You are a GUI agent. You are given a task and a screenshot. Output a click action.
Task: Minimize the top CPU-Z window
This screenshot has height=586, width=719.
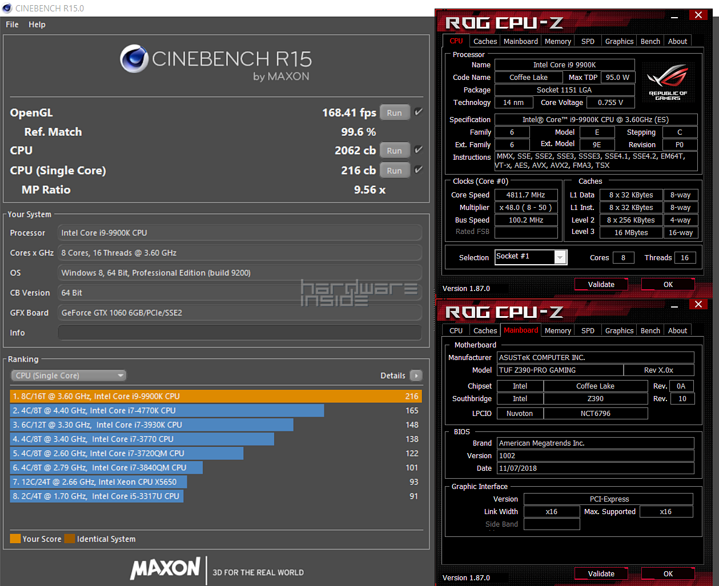pos(674,15)
